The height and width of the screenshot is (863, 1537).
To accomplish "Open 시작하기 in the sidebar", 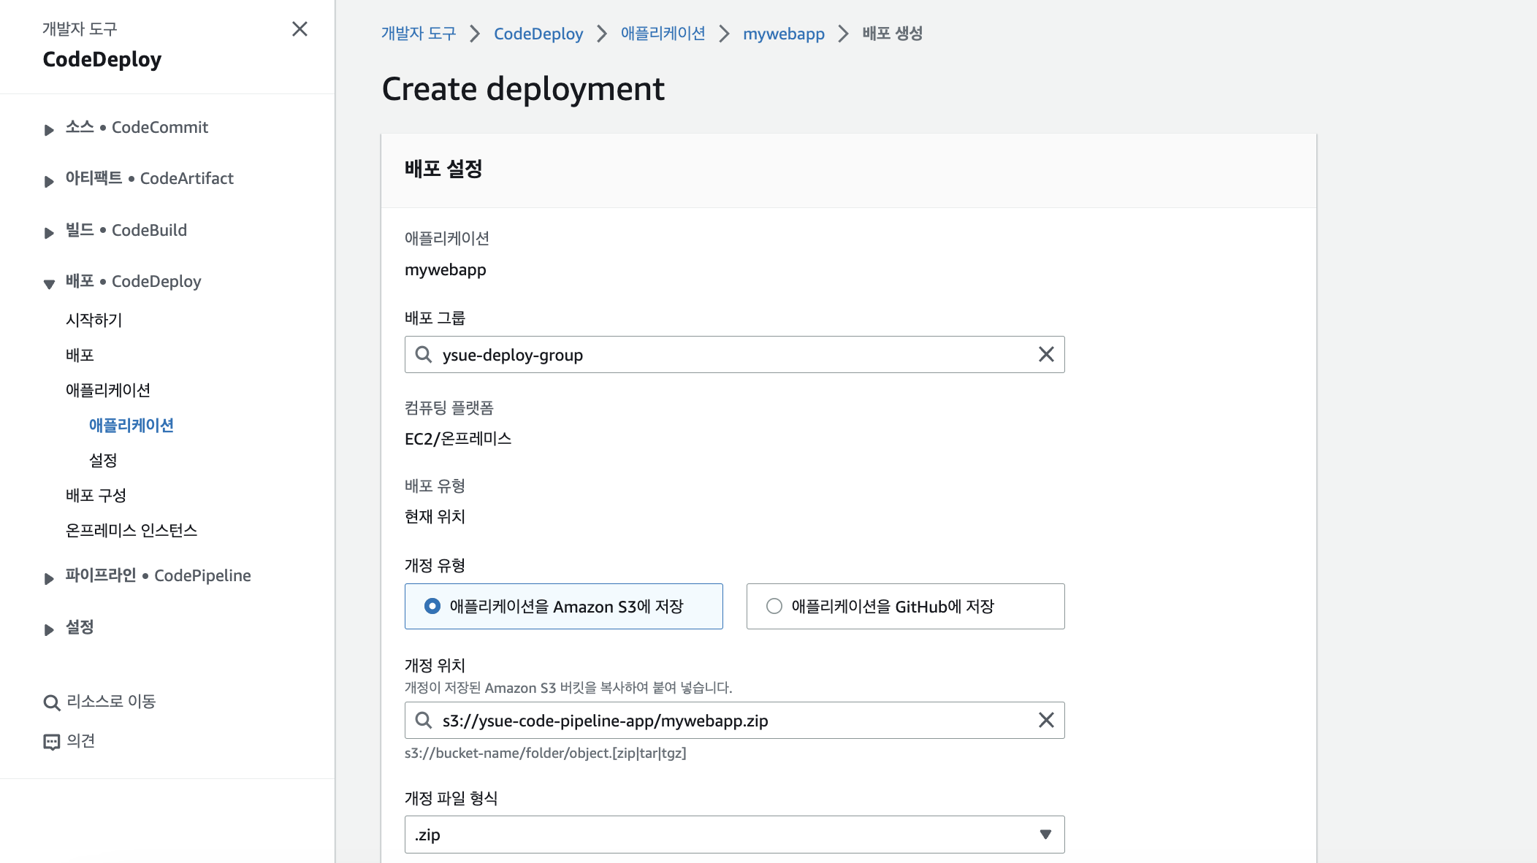I will click(94, 320).
